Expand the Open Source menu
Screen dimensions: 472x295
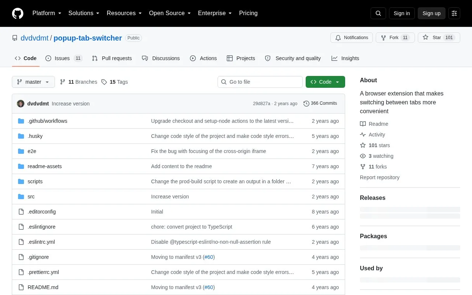[x=170, y=13]
